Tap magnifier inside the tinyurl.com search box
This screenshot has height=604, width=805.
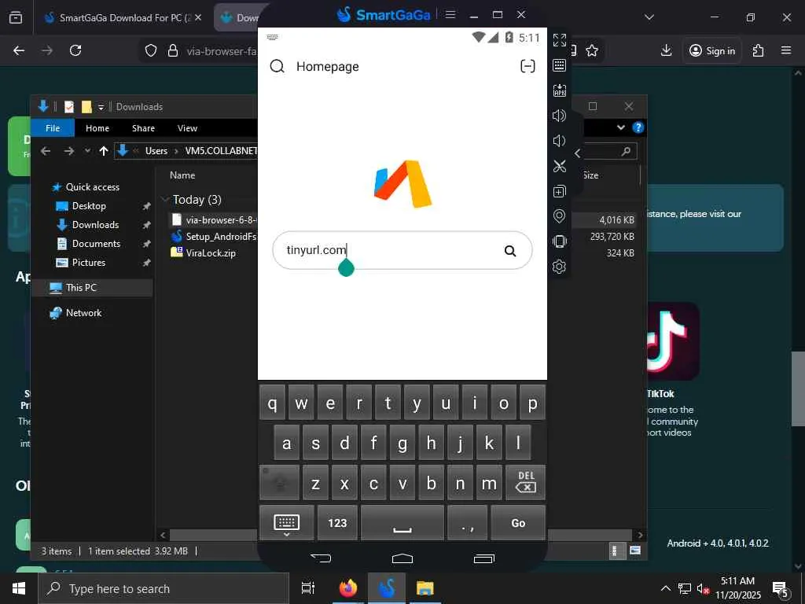[509, 251]
